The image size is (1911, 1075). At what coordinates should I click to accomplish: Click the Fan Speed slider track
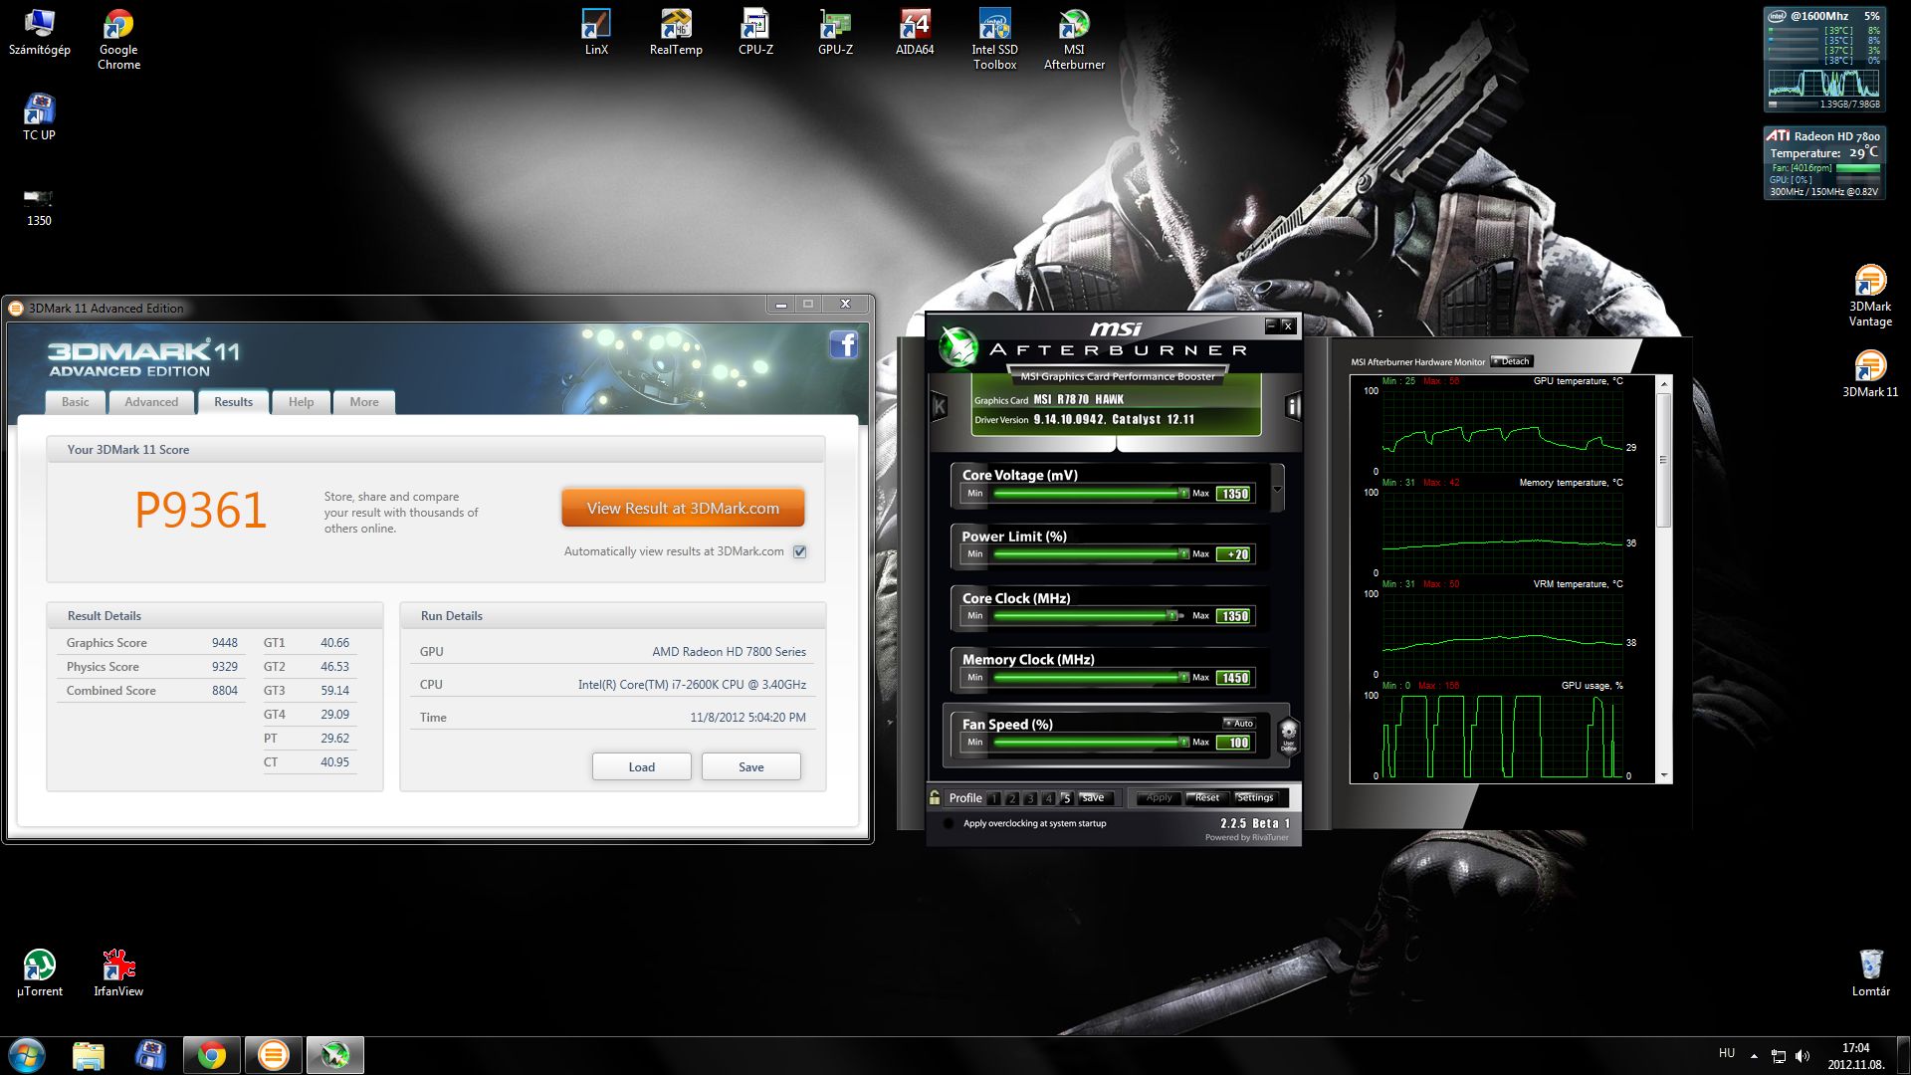tap(1091, 743)
